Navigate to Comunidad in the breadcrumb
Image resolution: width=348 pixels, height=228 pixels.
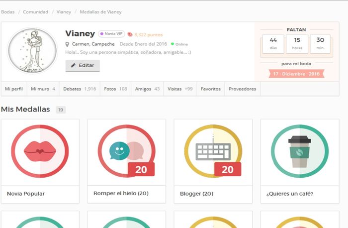[x=35, y=11]
